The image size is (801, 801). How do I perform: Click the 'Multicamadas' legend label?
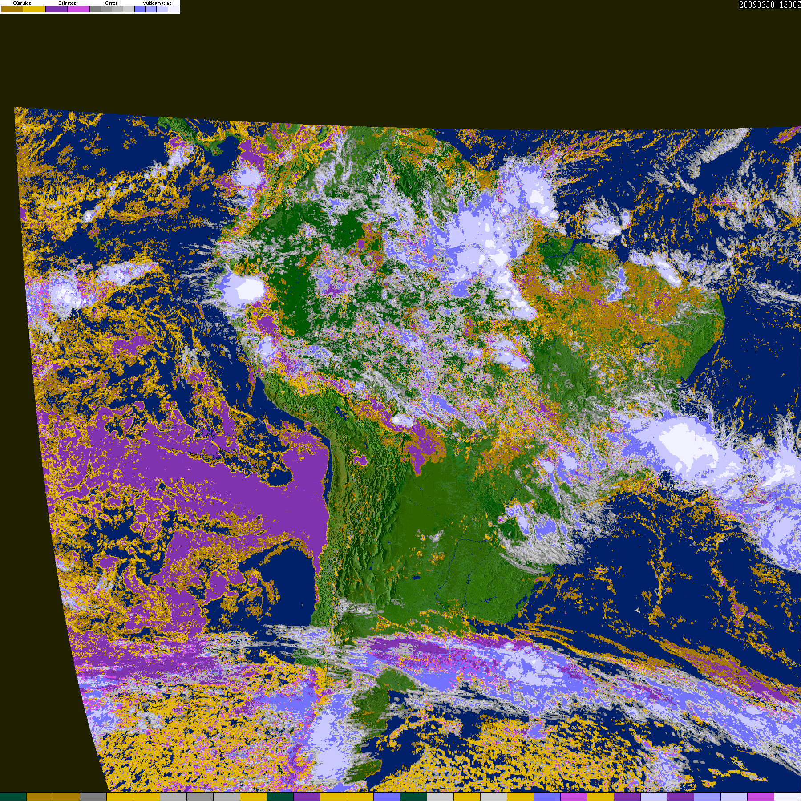pos(157,3)
